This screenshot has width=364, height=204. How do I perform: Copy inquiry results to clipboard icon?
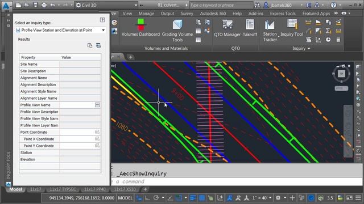pos(90,45)
